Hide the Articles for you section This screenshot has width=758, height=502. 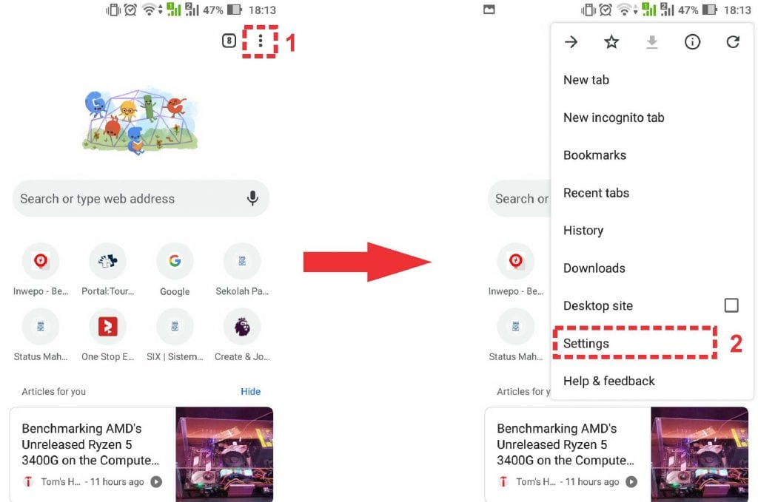[250, 391]
